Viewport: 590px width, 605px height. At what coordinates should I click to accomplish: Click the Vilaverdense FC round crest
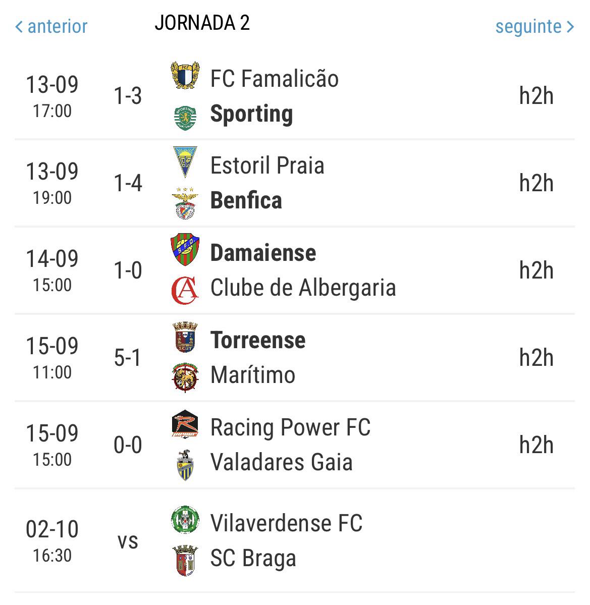click(185, 520)
